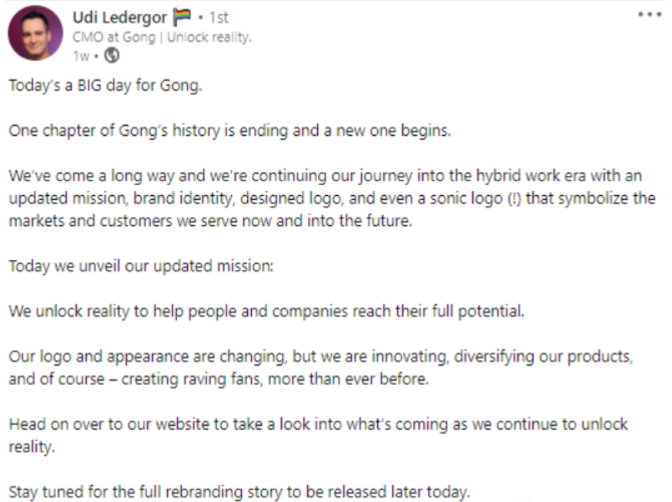Click the 'One chapter of Gong's history' sentence
Screen dimensions: 672x502
coord(230,130)
